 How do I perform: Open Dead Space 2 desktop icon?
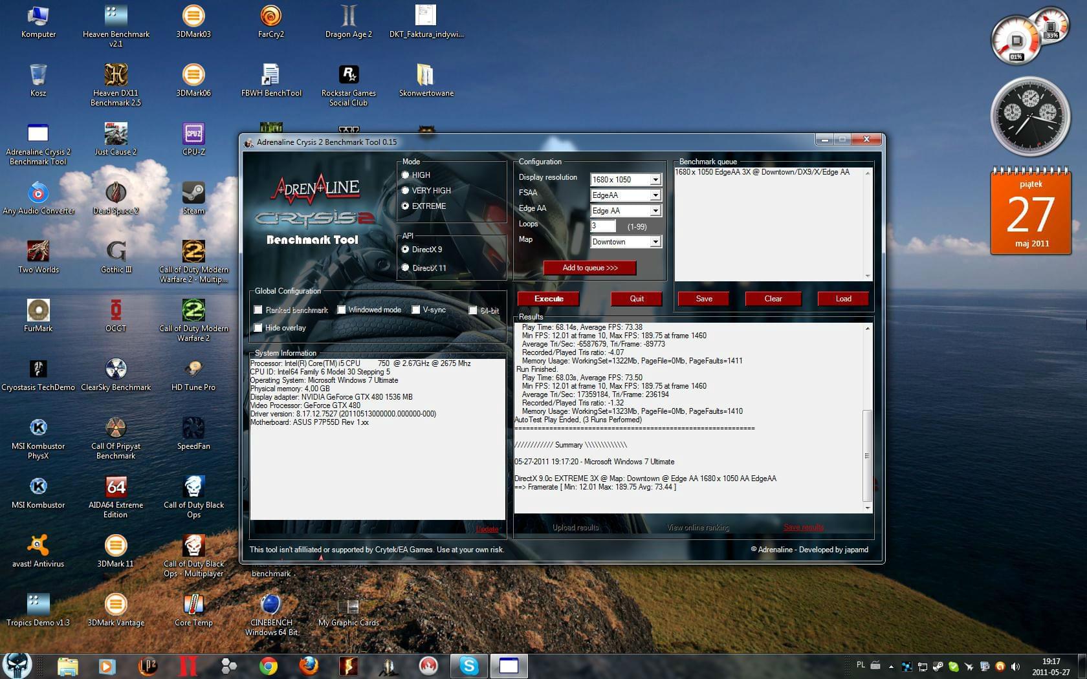[116, 198]
